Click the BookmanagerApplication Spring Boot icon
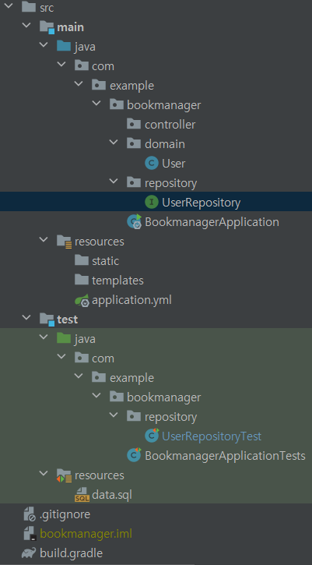Image resolution: width=312 pixels, height=565 pixels. click(x=135, y=222)
